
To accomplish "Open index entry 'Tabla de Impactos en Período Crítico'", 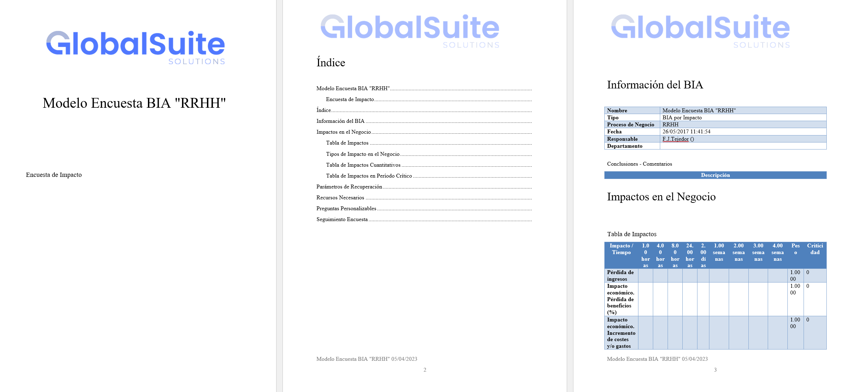I will click(x=429, y=176).
